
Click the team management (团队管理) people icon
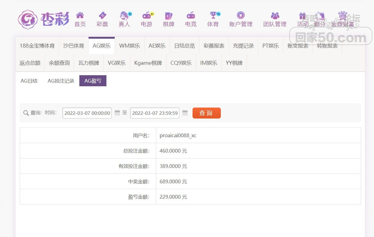pyautogui.click(x=275, y=15)
